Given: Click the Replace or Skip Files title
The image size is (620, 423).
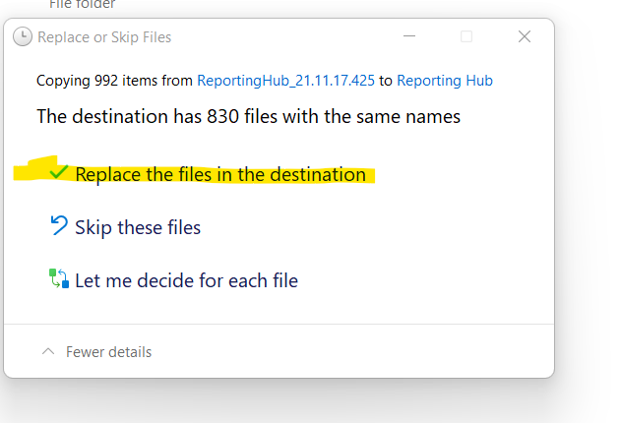Looking at the screenshot, I should 104,37.
